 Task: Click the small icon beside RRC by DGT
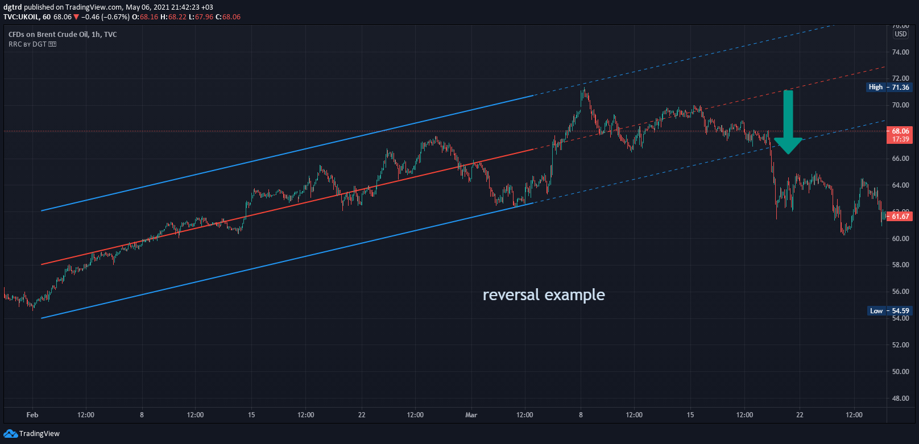(52, 44)
